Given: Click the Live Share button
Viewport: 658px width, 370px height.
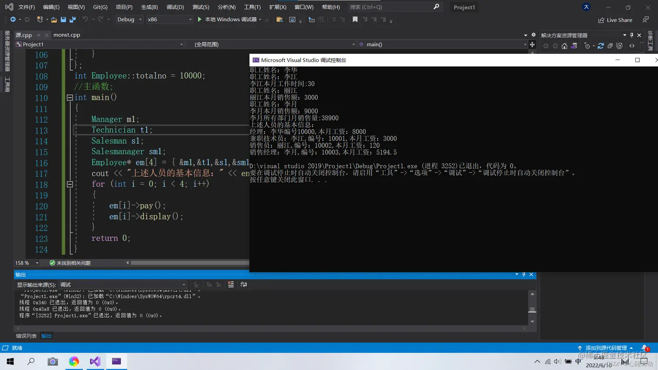Looking at the screenshot, I should [615, 20].
